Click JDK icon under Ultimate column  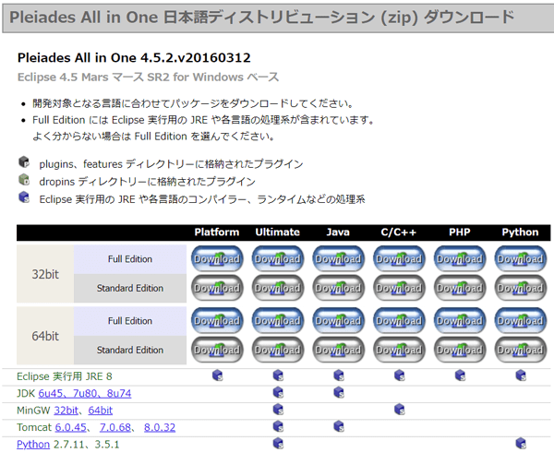point(278,392)
